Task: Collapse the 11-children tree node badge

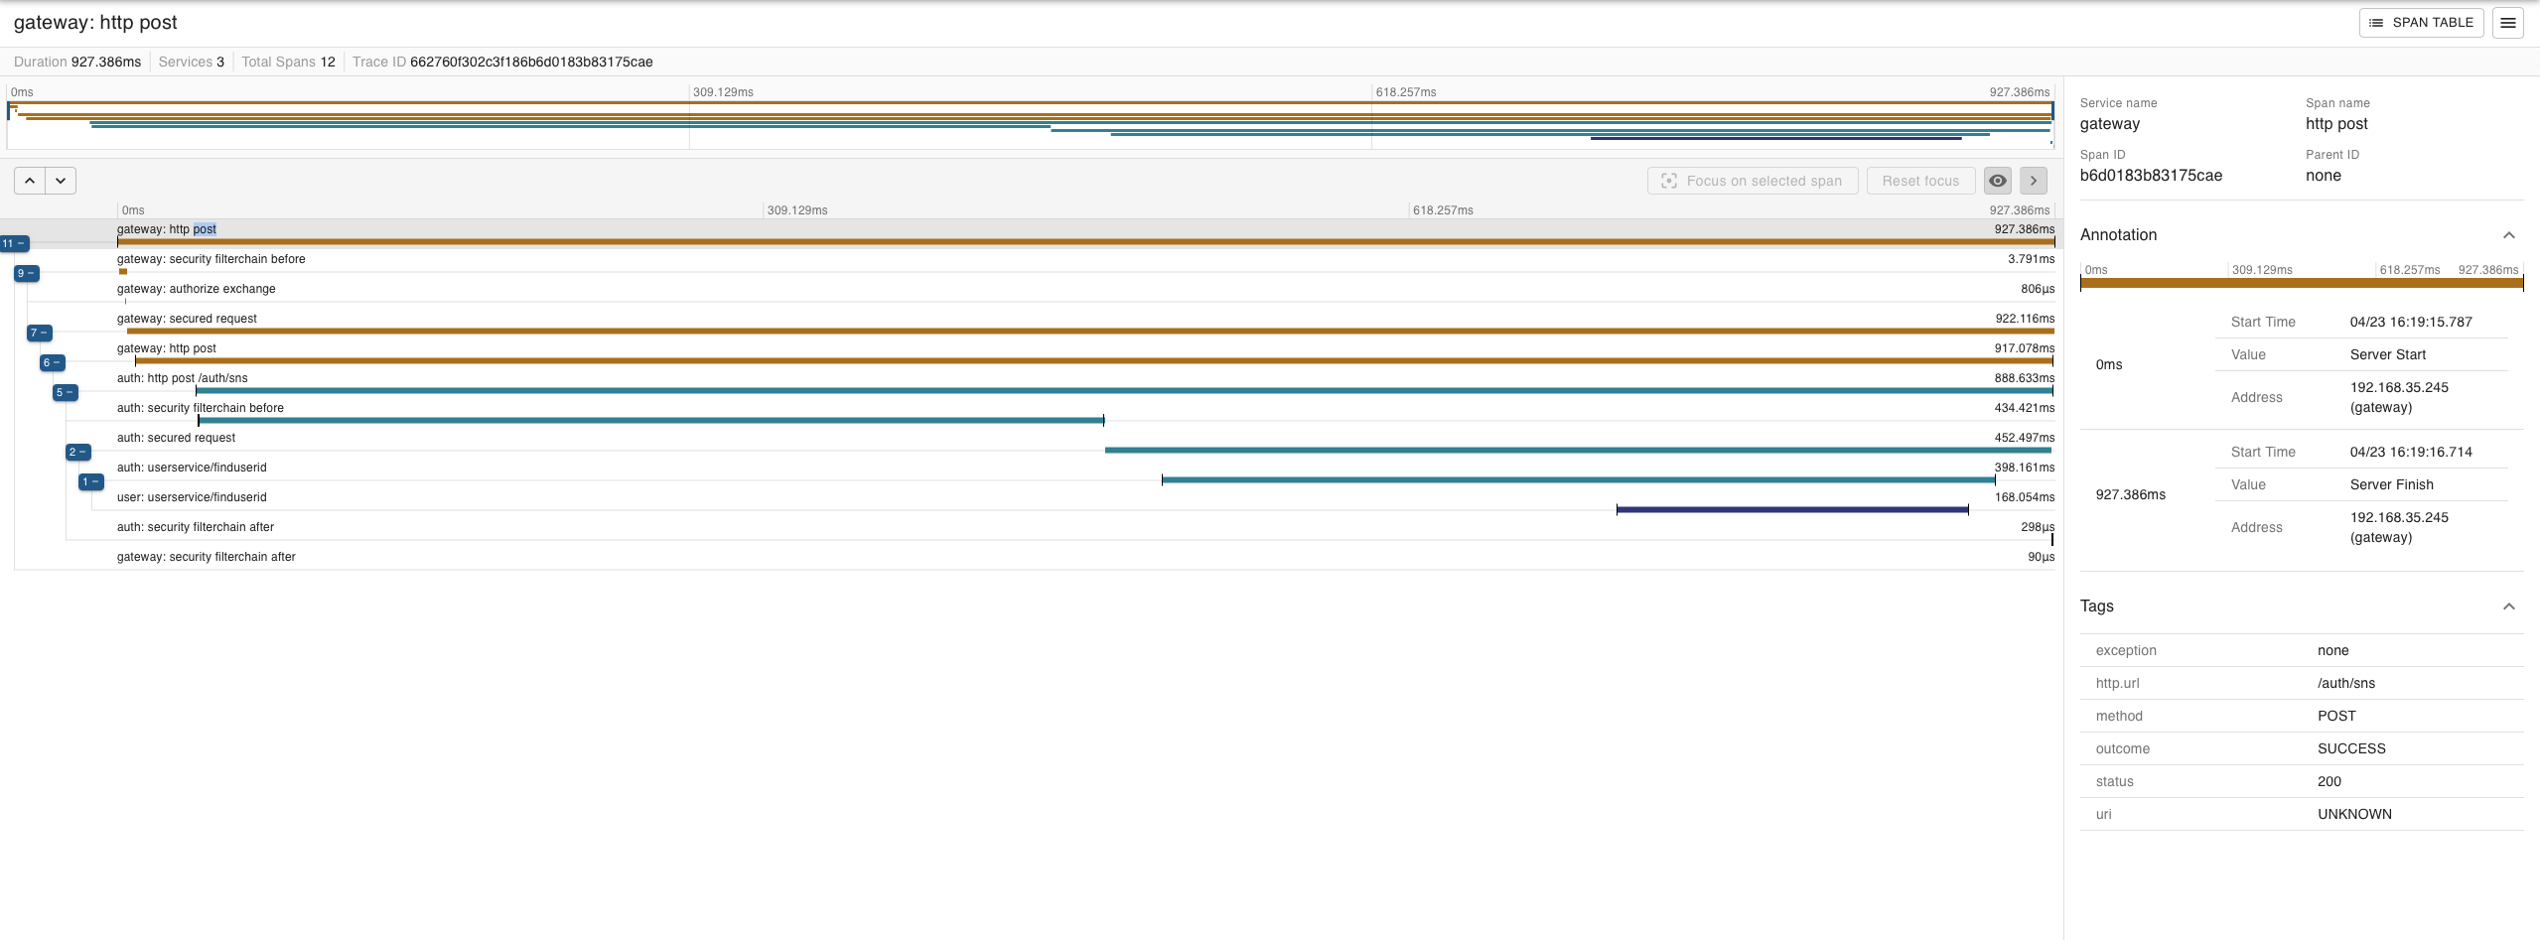Action: pyautogui.click(x=14, y=243)
